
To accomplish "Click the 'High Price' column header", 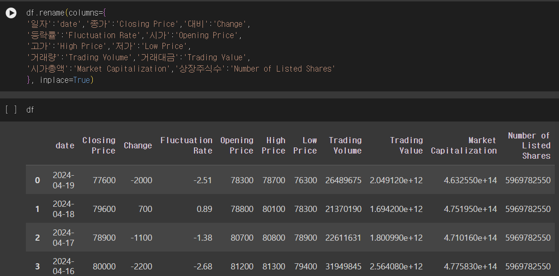I will pyautogui.click(x=274, y=146).
